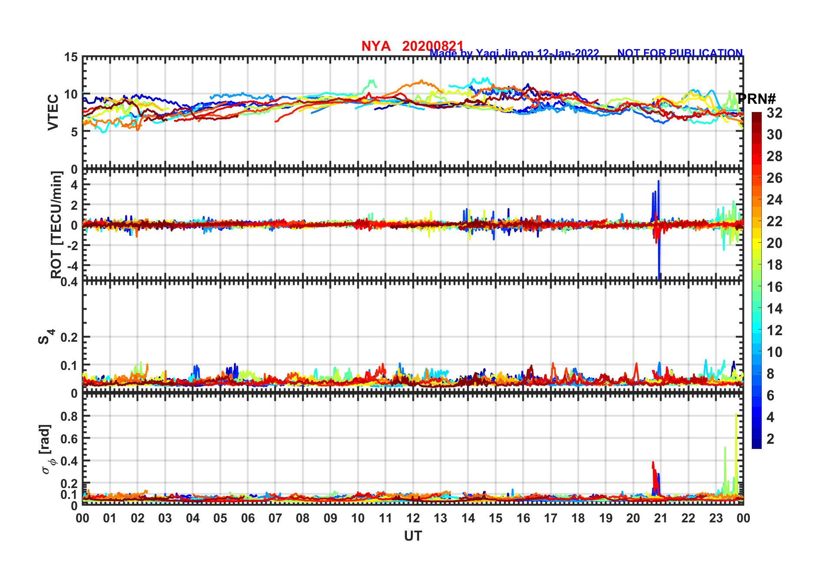Click colorbar tick label 24

click(774, 200)
